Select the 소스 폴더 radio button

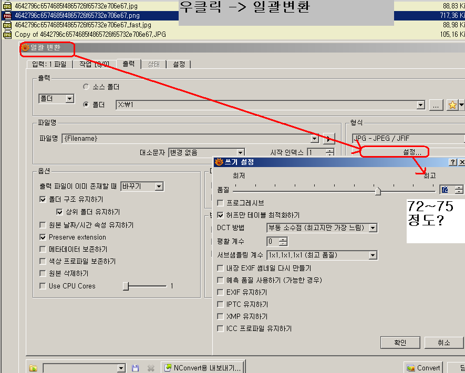tap(86, 87)
